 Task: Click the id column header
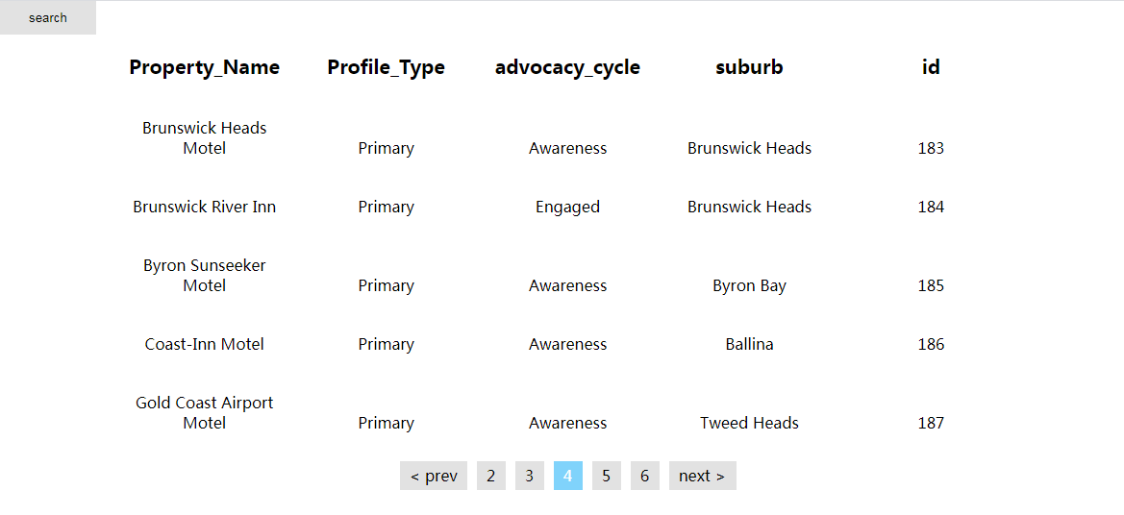pyautogui.click(x=931, y=67)
